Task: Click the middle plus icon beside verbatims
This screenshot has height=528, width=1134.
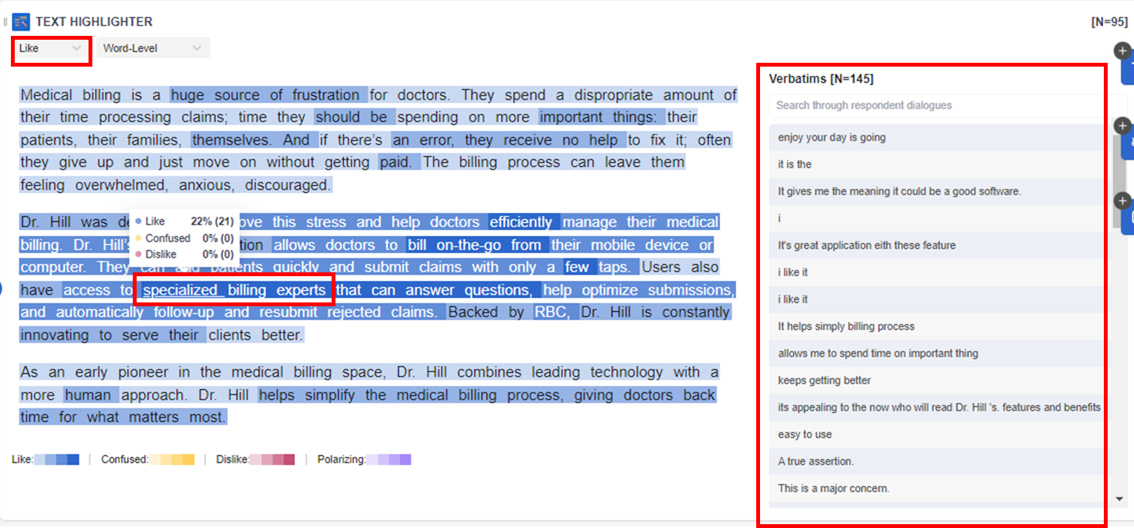Action: [x=1122, y=126]
